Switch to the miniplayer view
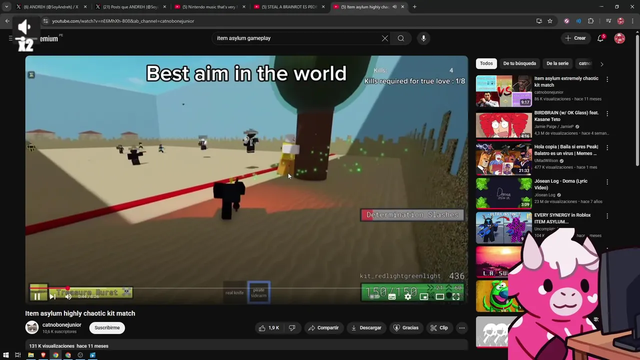Viewport: 640px width, 360px height. click(x=423, y=296)
